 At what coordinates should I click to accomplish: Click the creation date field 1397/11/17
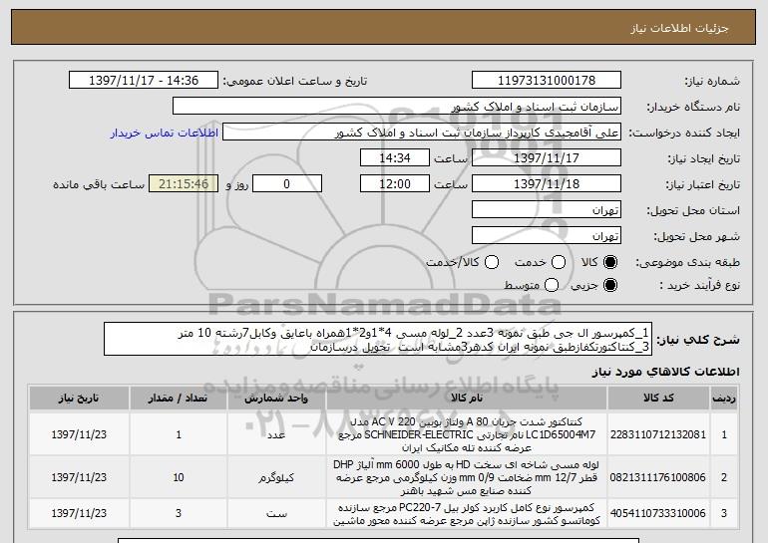click(x=547, y=158)
